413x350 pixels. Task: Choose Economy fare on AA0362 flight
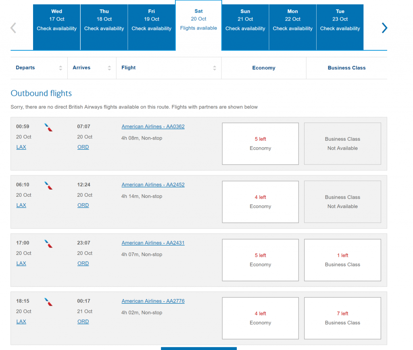tap(260, 144)
